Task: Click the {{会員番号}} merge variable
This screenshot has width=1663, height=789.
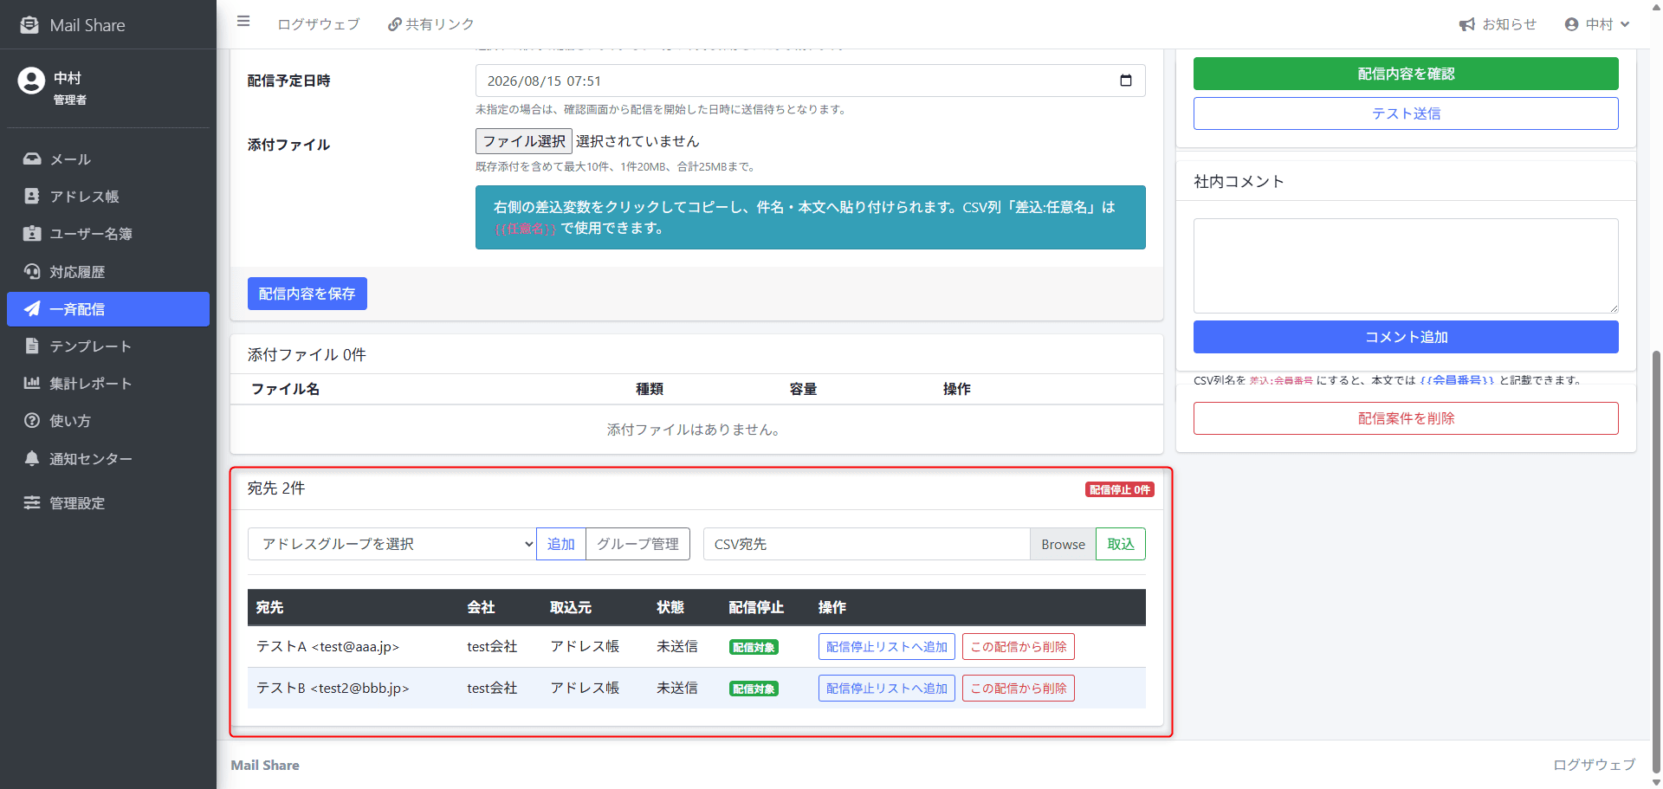Action: [1457, 380]
